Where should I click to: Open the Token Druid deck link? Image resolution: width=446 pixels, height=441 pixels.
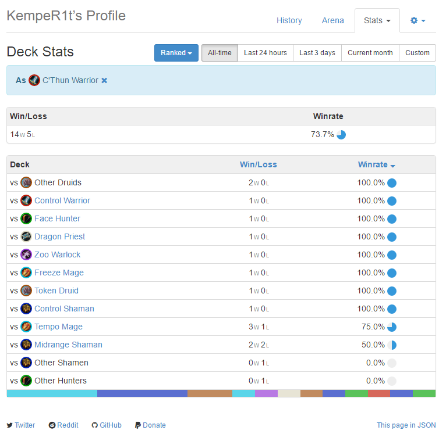pyautogui.click(x=56, y=291)
